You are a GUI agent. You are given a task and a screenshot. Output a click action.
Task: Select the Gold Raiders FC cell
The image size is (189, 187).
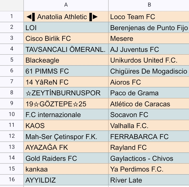[x=66, y=158]
